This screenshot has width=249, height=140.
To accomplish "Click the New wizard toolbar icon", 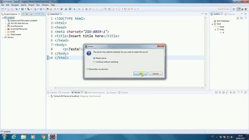I will pyautogui.click(x=3, y=9).
